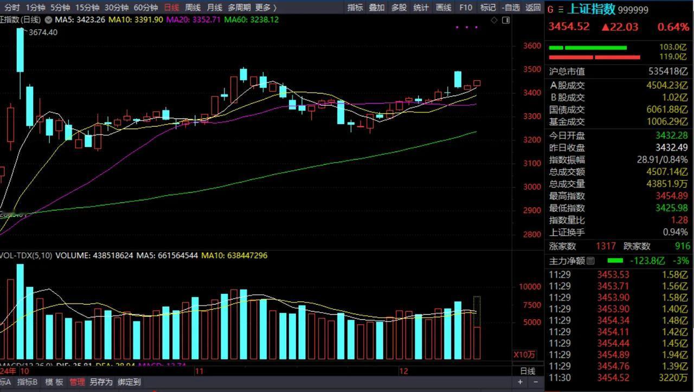Click the MA5: 3423.26 legend label

pyautogui.click(x=81, y=20)
